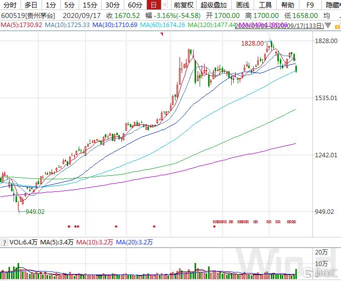Select the highlighted 日 daily period tab

(154, 5)
